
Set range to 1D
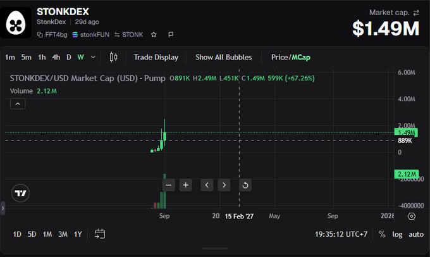[17, 234]
